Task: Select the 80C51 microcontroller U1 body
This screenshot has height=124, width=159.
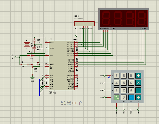Action: click(62, 66)
